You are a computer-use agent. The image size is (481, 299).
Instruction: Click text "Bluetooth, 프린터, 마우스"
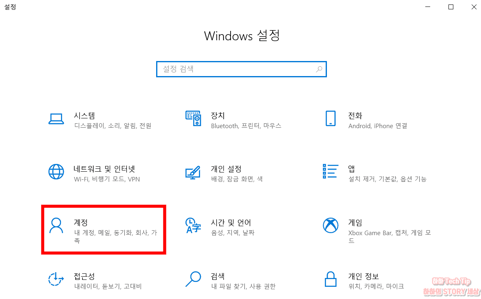[x=246, y=126]
